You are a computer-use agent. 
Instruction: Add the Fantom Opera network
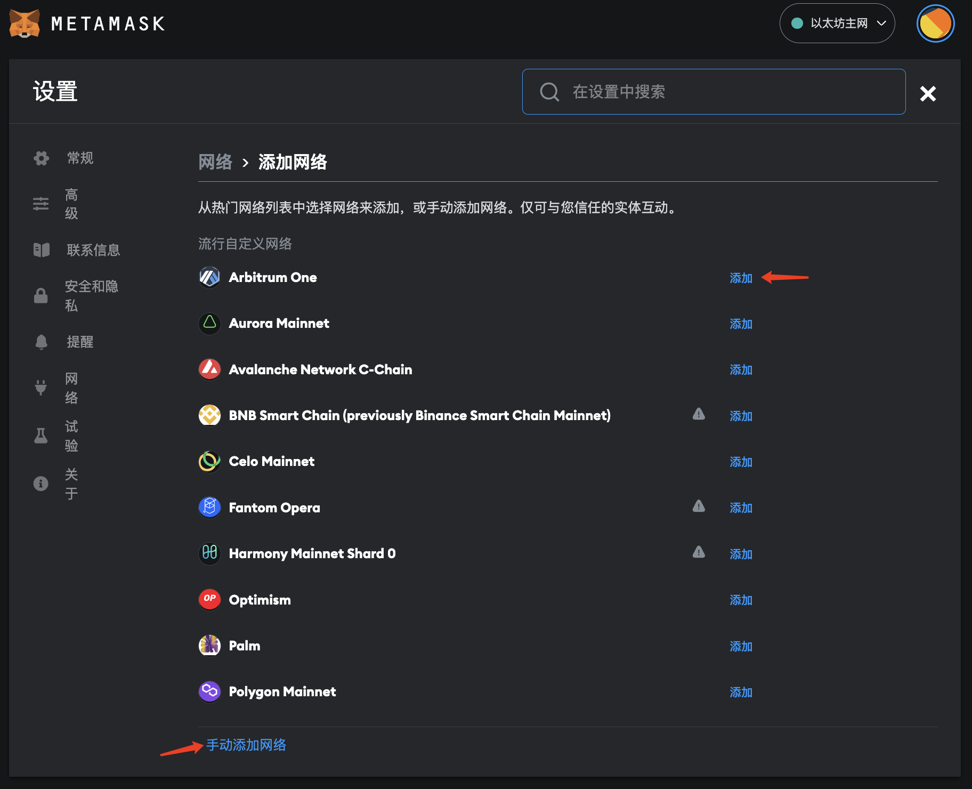click(741, 508)
